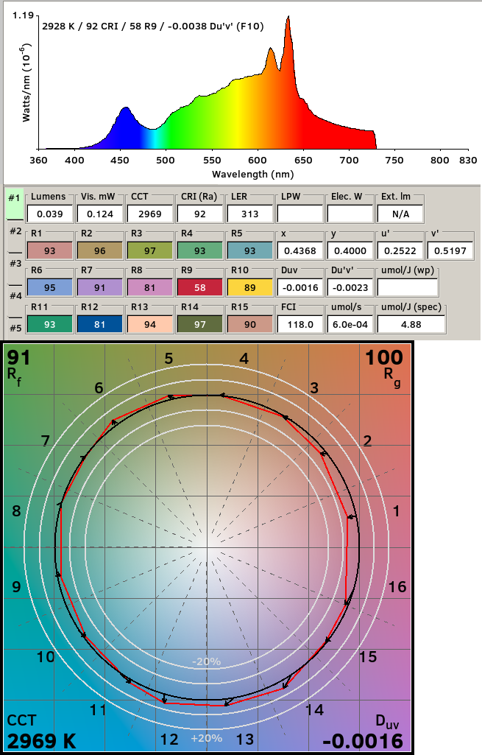Click the Watts/nm y-axis label
This screenshot has width=482, height=755.
(x=26, y=82)
